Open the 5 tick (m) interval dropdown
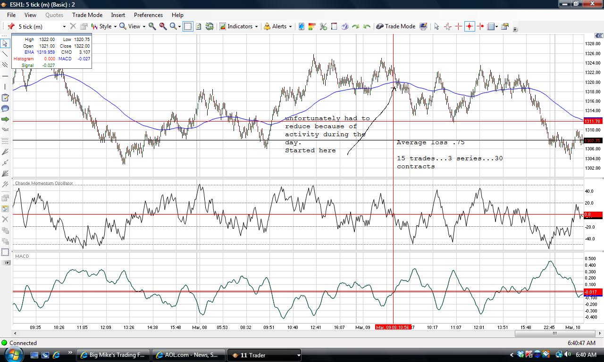The width and height of the screenshot is (604, 362). 42,26
